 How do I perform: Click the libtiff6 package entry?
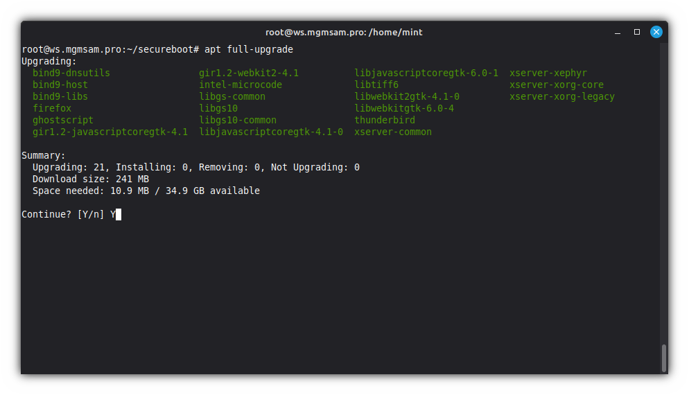click(x=376, y=85)
